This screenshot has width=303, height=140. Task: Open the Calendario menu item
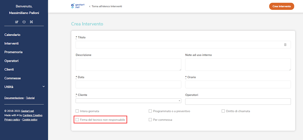(x=12, y=35)
